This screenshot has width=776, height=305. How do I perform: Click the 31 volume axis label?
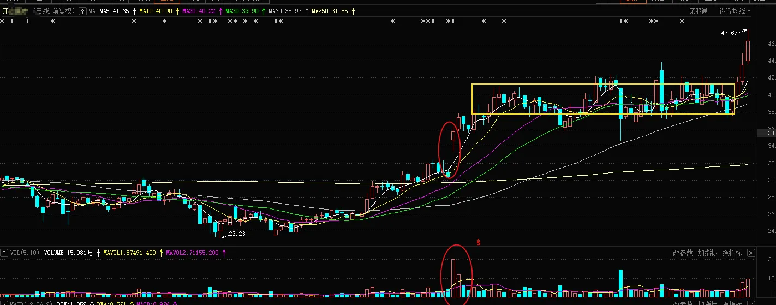pos(771,260)
